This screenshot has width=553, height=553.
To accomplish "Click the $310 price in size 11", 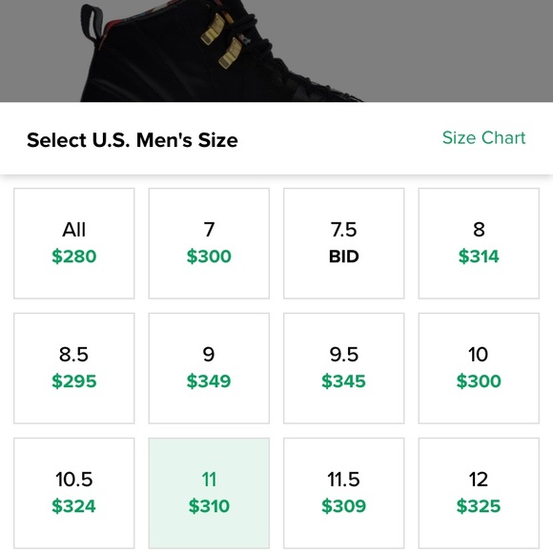I will pos(209,506).
